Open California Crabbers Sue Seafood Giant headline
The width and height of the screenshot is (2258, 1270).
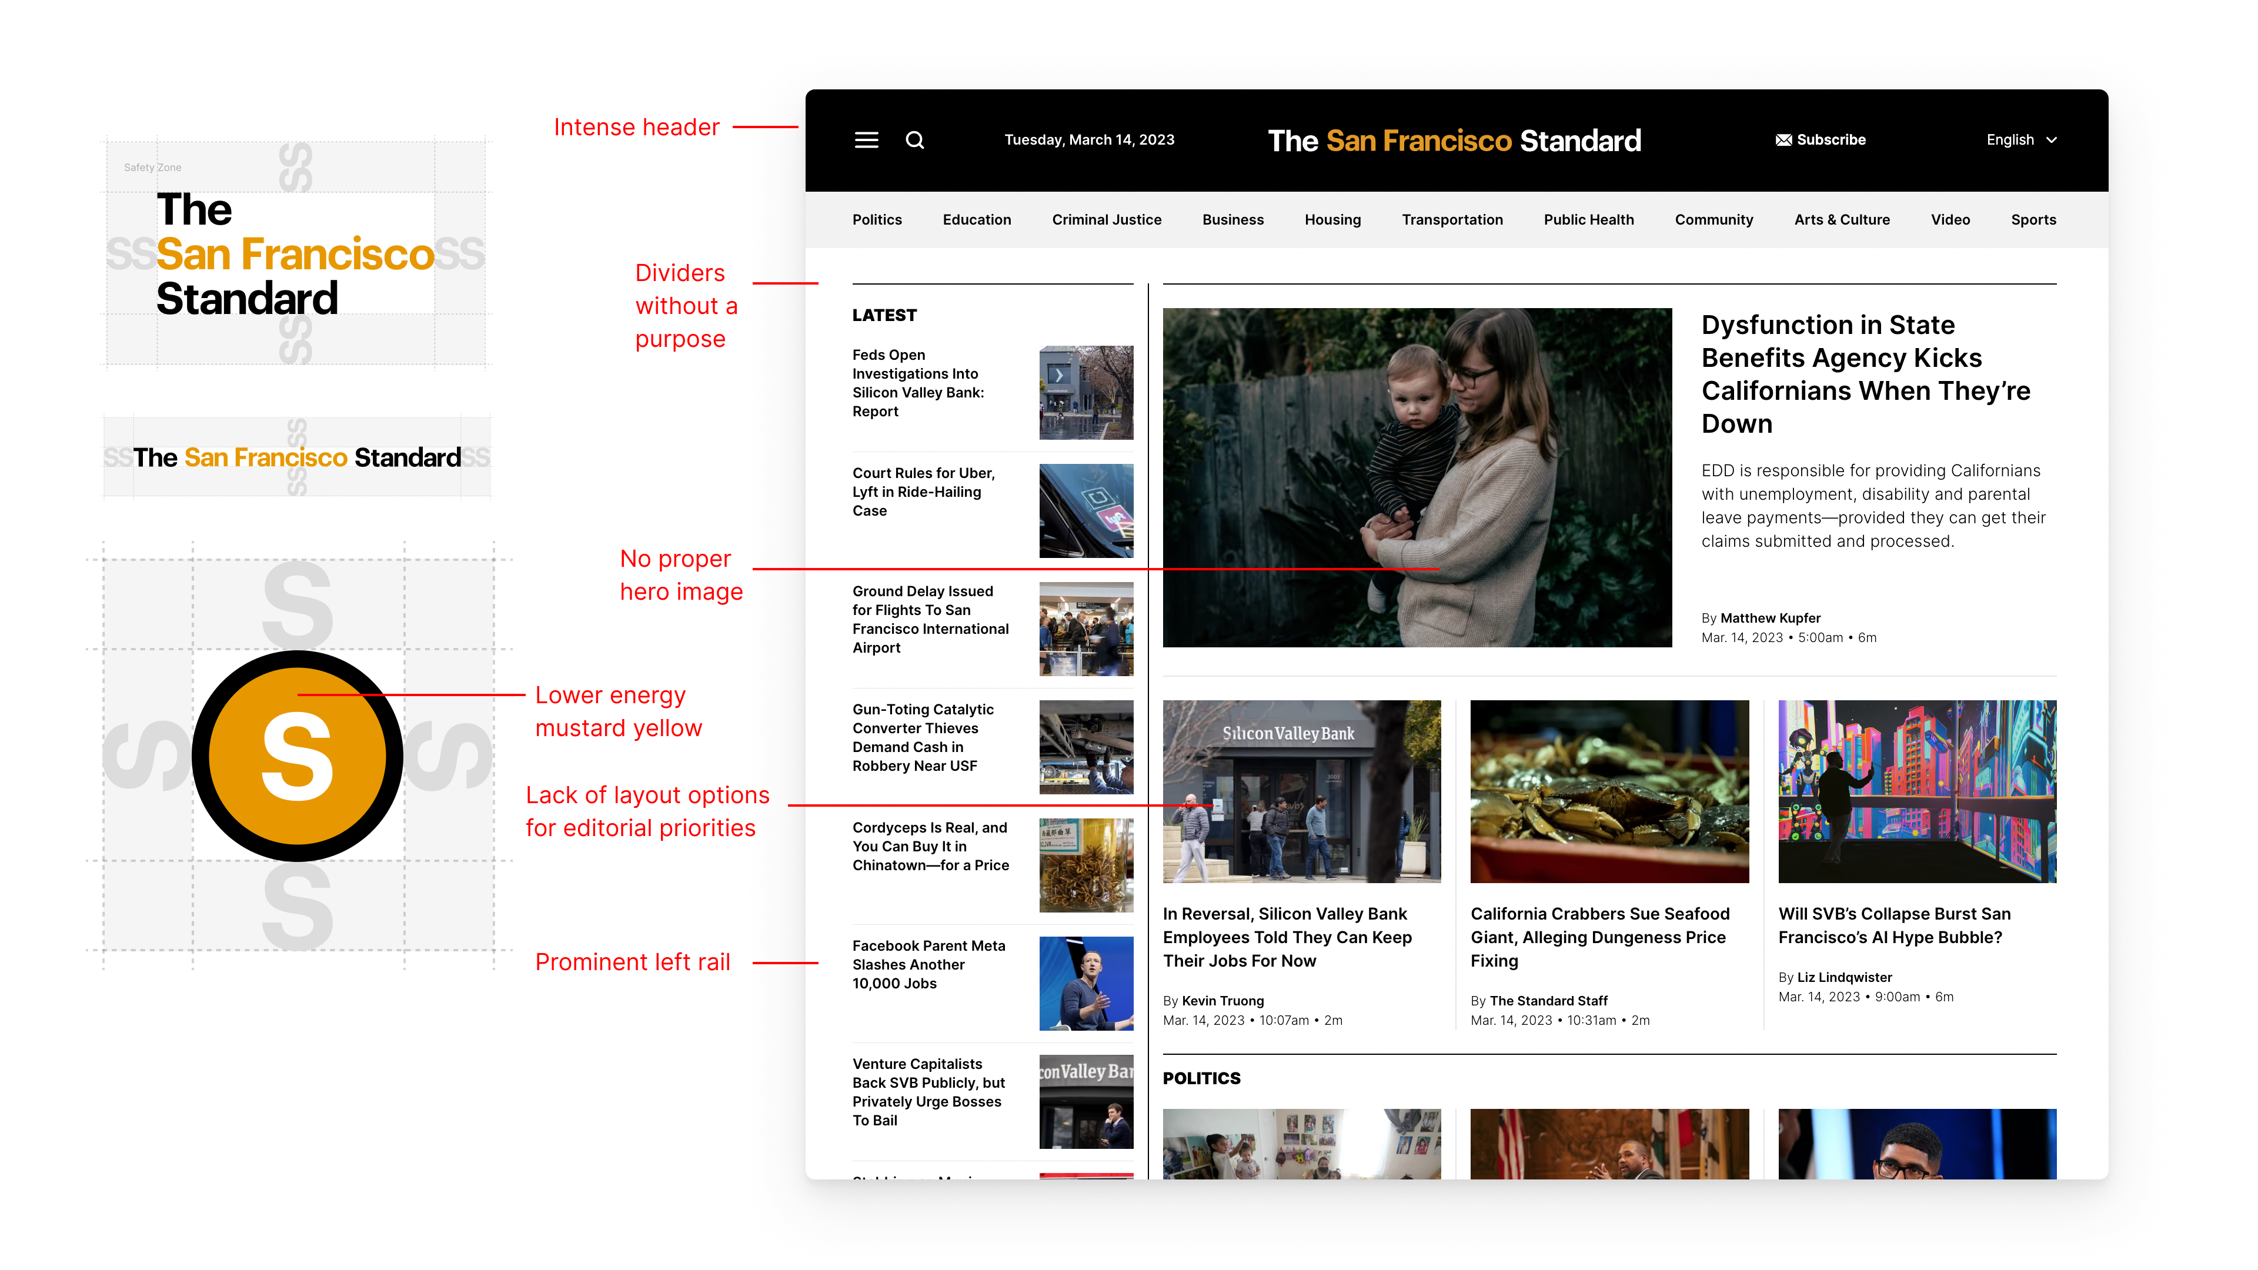click(1599, 938)
